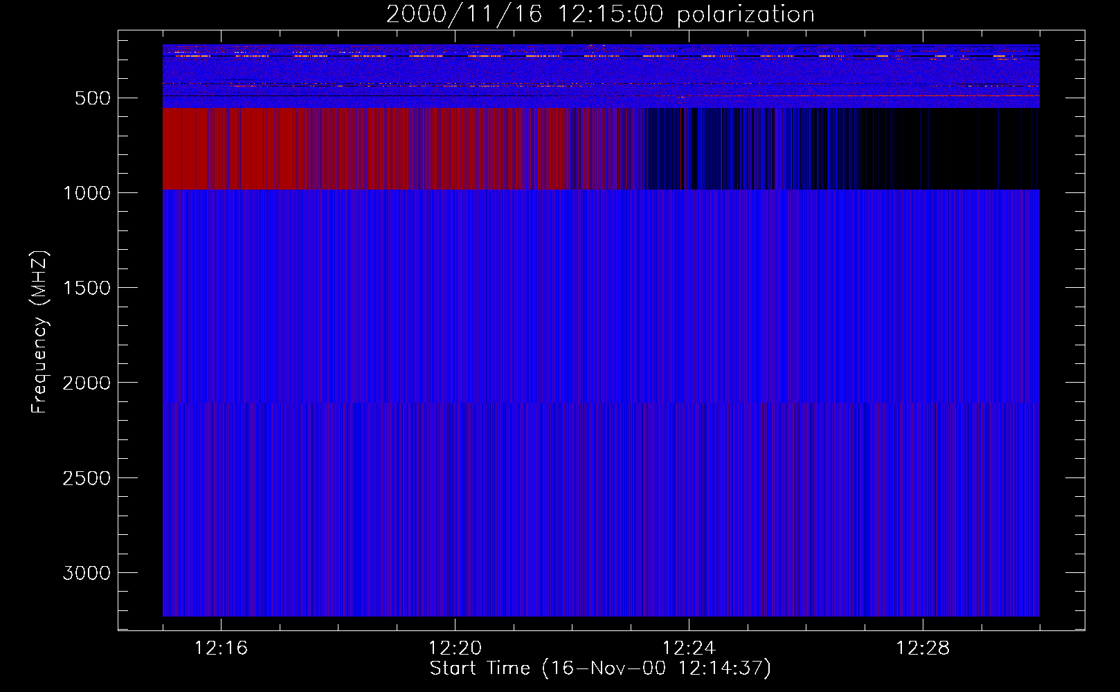Click the 'Start Time (16-Nov-00 12:14:37)' label

tap(600, 668)
